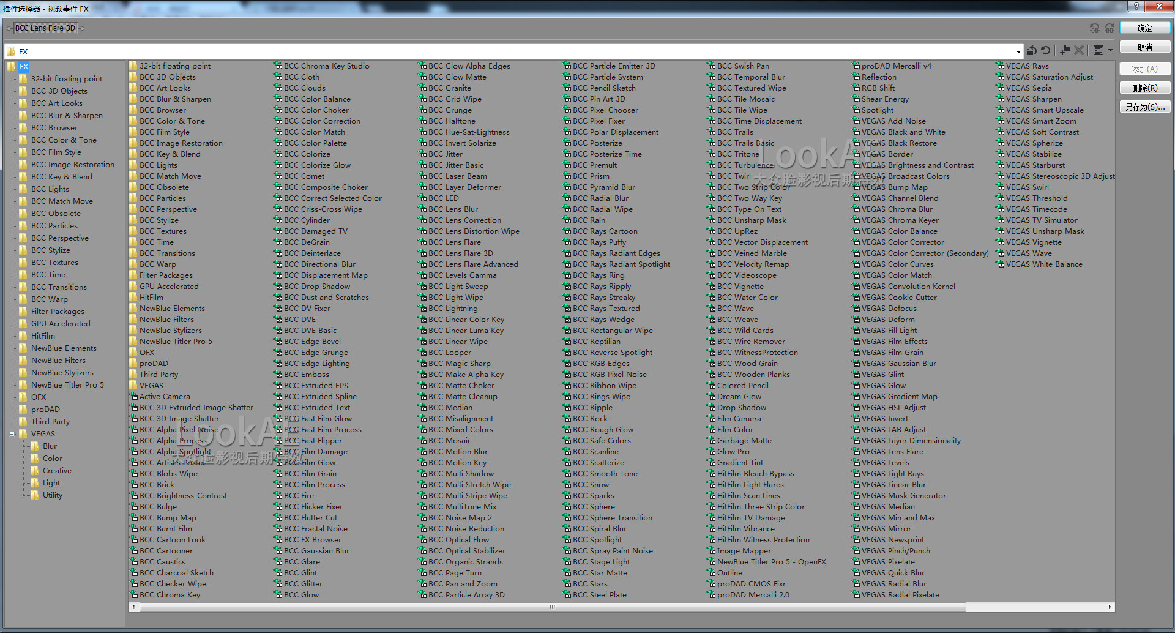The width and height of the screenshot is (1175, 633).
Task: Click the FX folder path field
Action: (x=513, y=51)
